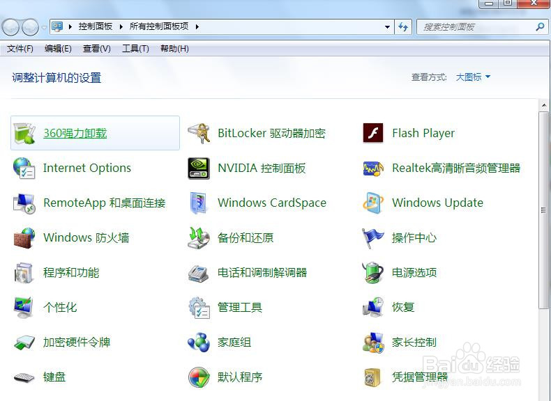Open 电源选项 battery icon
Viewport: 551px width, 401px height.
tap(373, 273)
